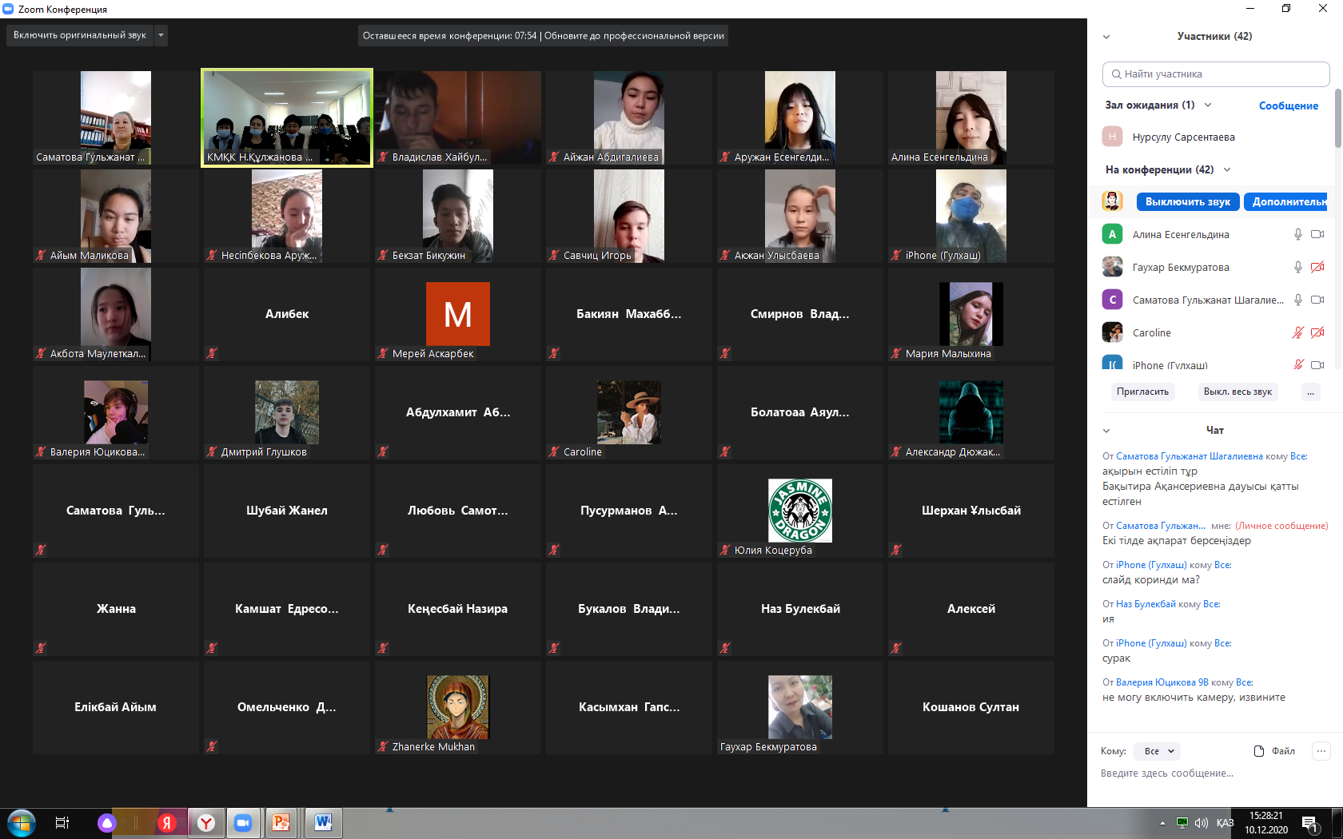
Task: Click the Пригласить button
Action: click(1142, 392)
